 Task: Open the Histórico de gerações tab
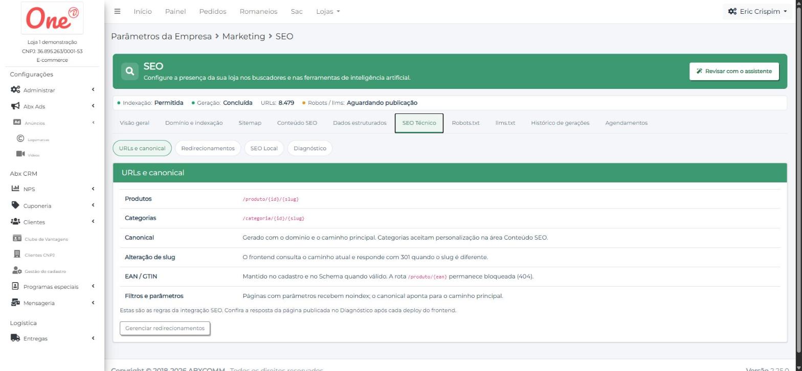tap(560, 123)
